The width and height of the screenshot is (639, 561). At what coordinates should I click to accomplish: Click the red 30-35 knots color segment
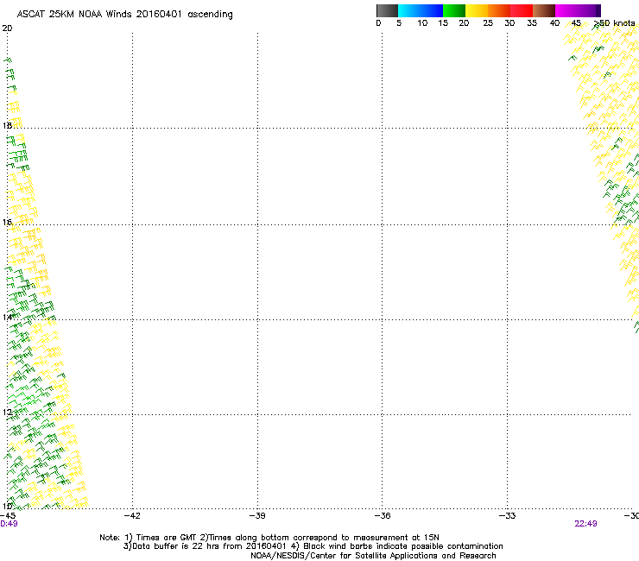(x=522, y=10)
